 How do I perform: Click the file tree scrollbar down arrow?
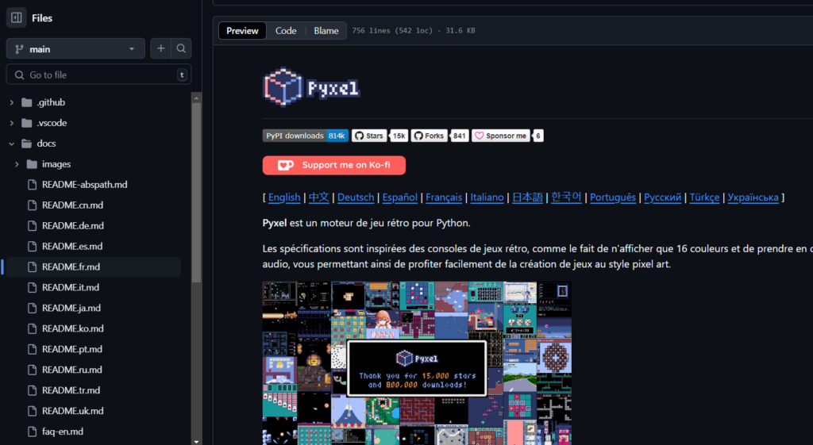tap(197, 441)
